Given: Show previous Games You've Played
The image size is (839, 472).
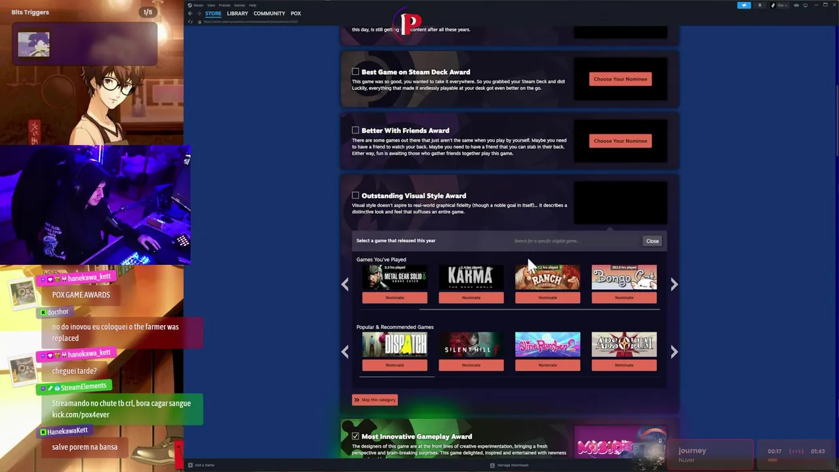Looking at the screenshot, I should (345, 284).
